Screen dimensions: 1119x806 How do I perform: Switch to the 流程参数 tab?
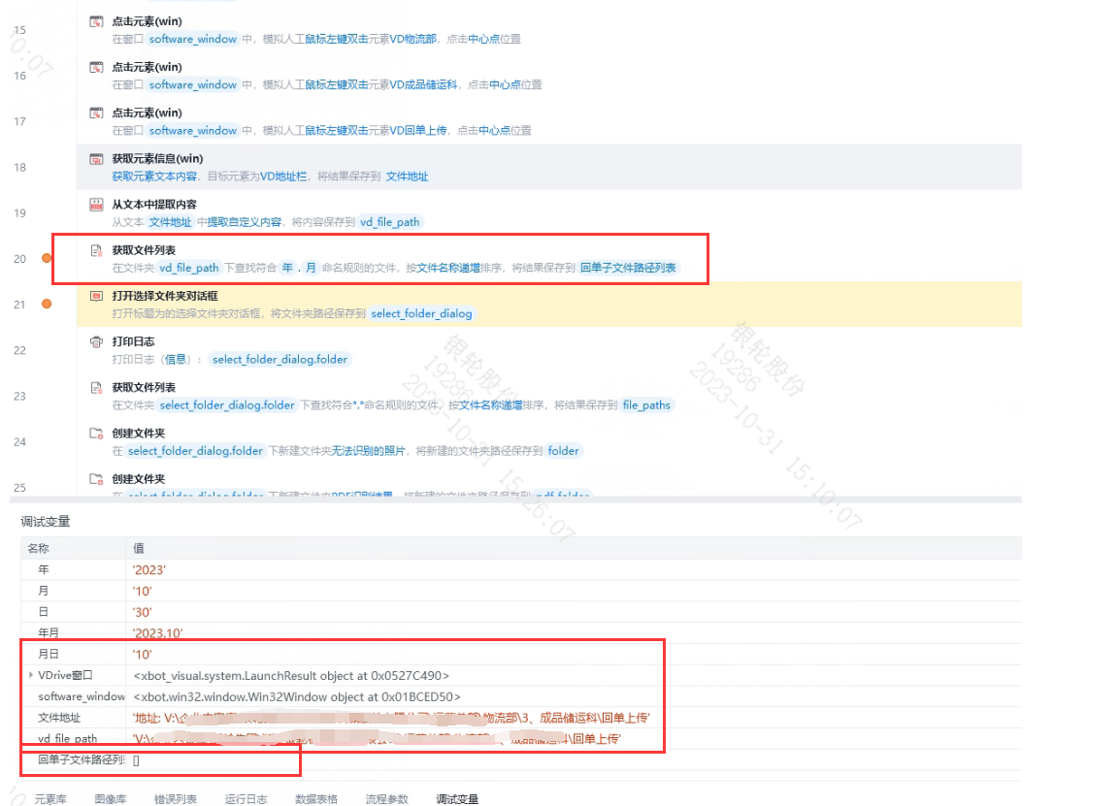387,799
